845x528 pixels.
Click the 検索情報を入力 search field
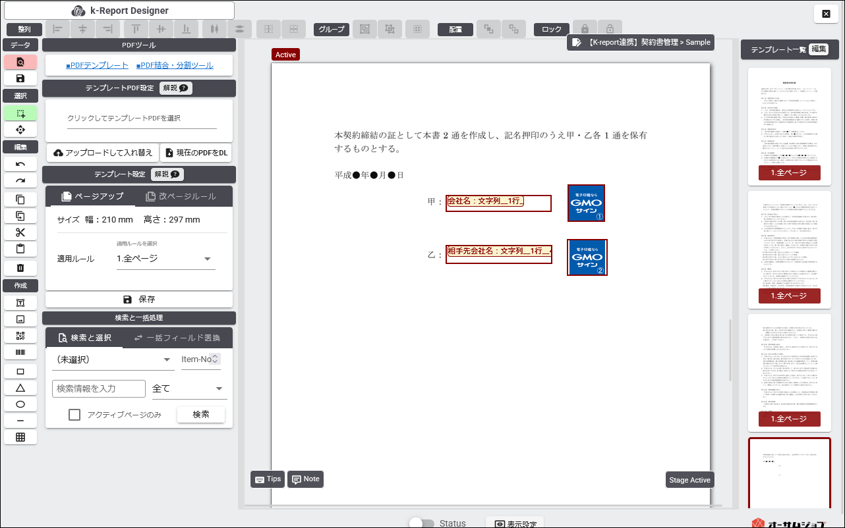[x=99, y=388]
